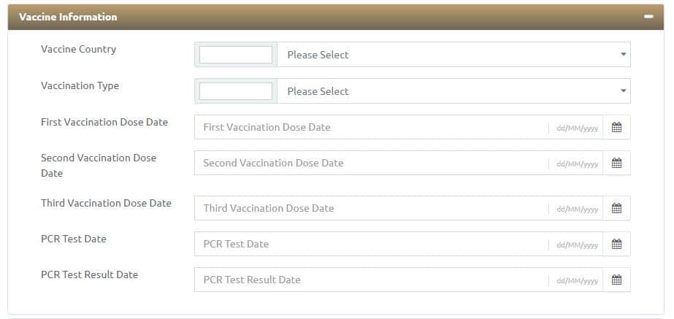Open calendar for Third Vaccination Dose Date
674x319 pixels.
coord(616,208)
